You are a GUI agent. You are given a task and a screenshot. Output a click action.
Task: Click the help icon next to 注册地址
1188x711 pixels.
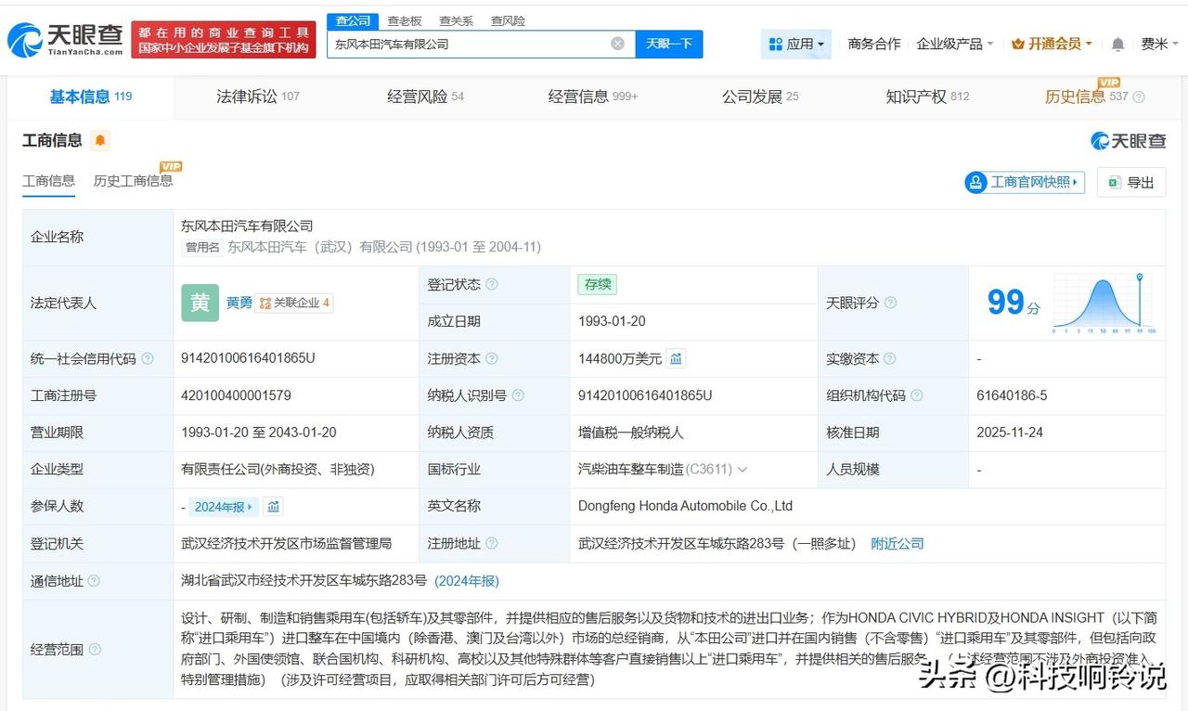click(492, 544)
